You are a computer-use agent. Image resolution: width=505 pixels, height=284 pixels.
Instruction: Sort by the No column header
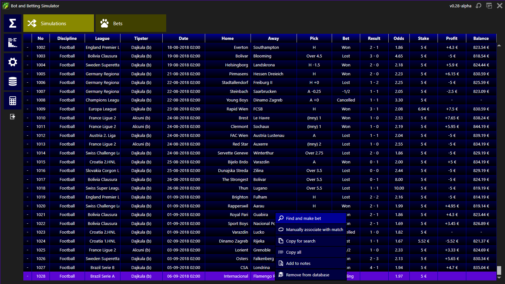tap(41, 38)
